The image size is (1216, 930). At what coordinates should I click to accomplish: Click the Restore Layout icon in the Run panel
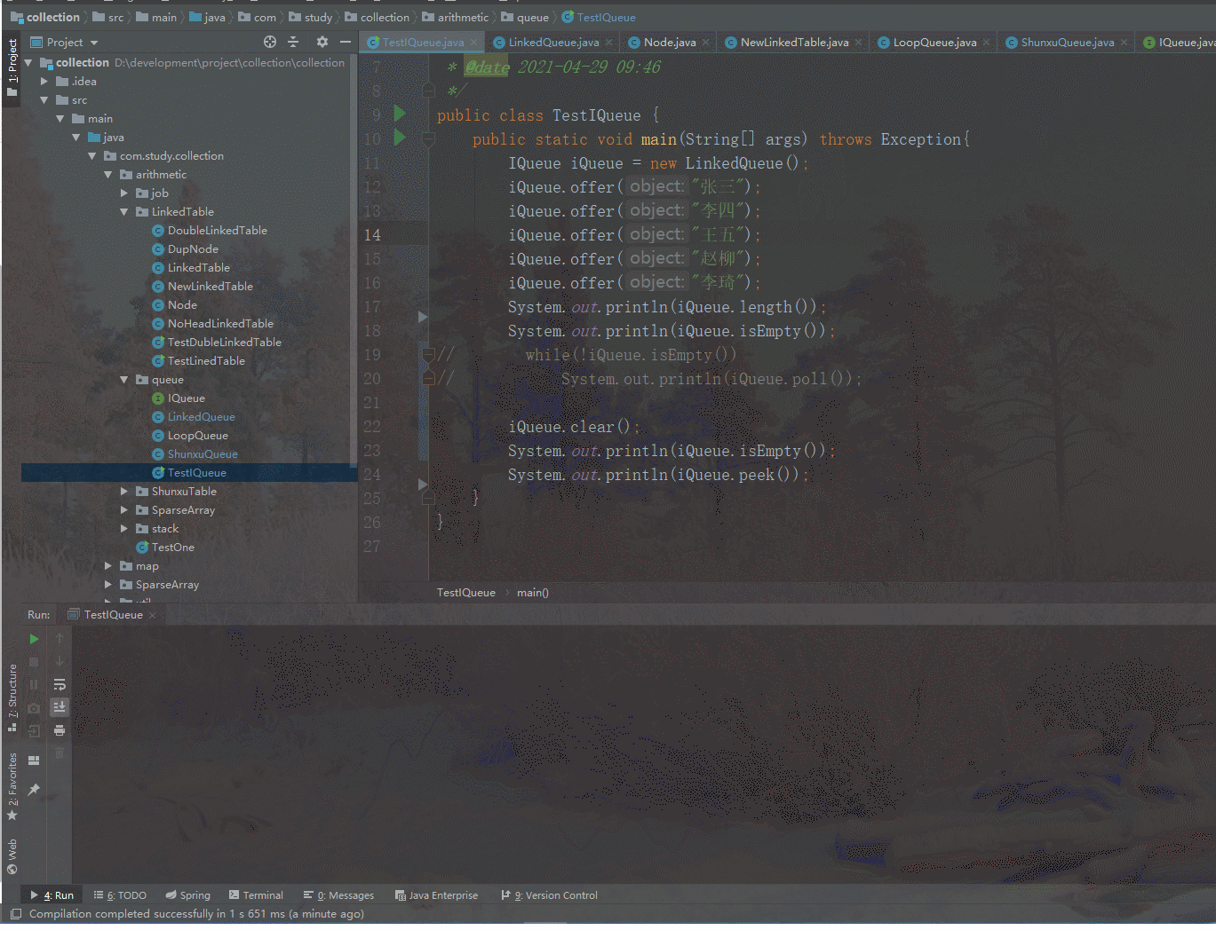point(34,761)
